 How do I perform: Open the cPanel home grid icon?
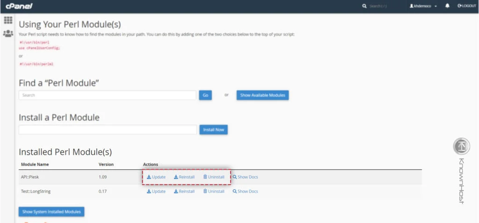coord(8,20)
